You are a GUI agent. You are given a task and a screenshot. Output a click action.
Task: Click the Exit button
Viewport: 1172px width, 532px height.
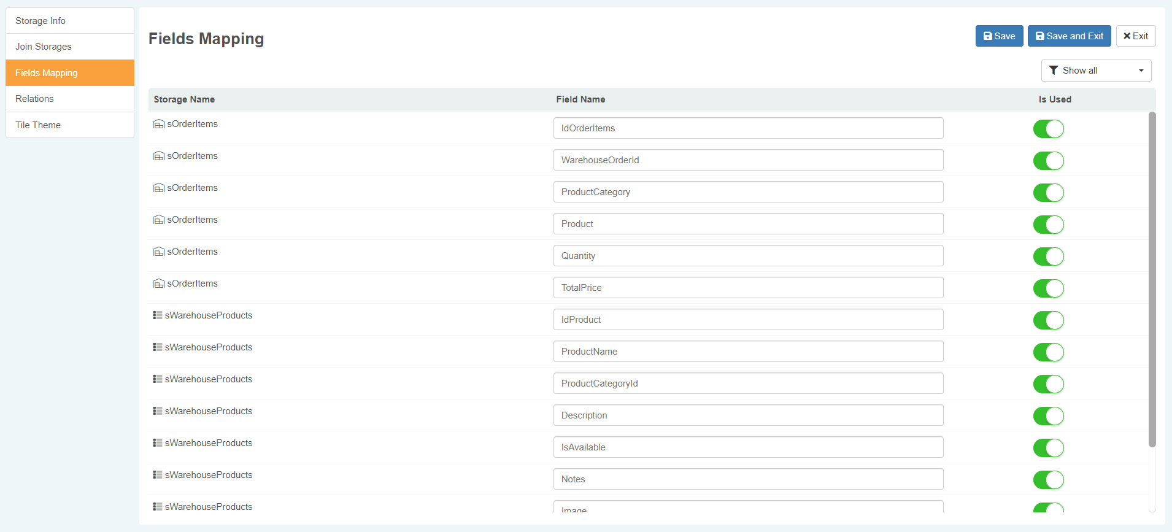coord(1135,36)
